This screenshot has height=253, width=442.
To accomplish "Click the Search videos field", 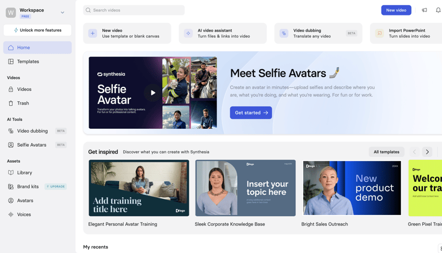I will click(134, 10).
